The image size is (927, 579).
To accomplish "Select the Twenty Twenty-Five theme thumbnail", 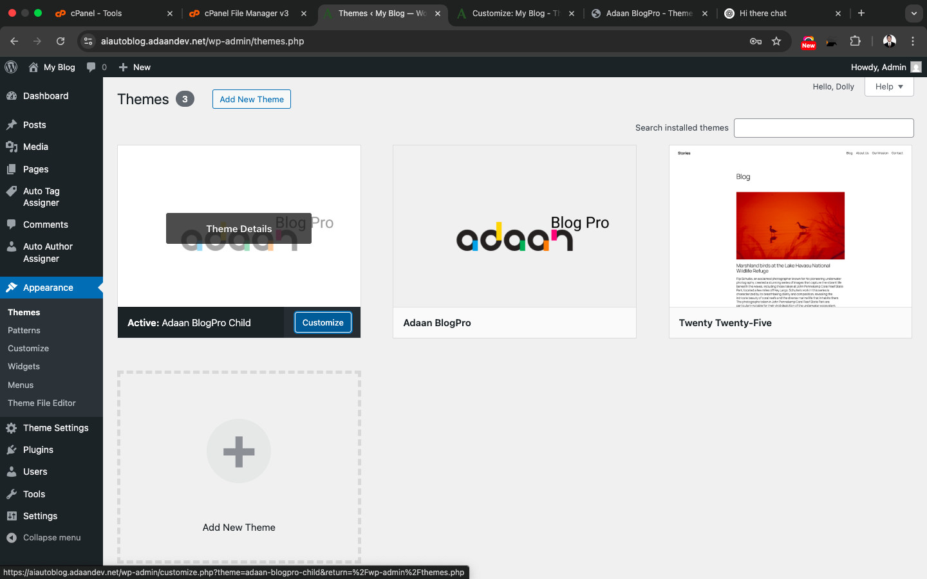I will [790, 226].
